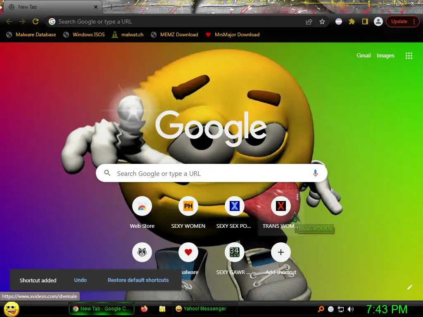Go back using the browser back arrow

click(9, 21)
